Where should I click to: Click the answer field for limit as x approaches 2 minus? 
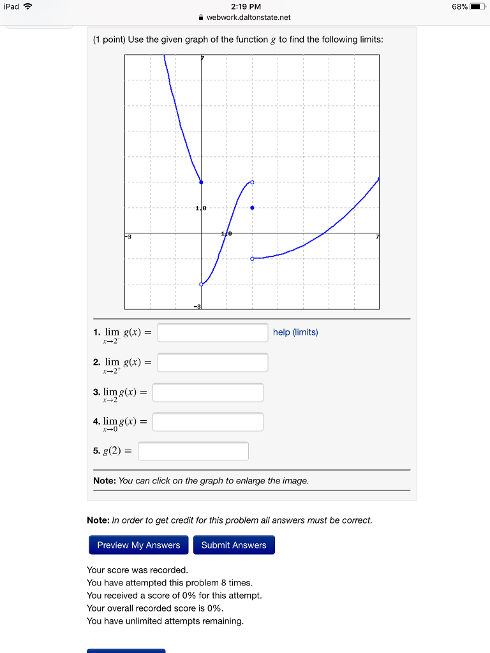pos(212,332)
